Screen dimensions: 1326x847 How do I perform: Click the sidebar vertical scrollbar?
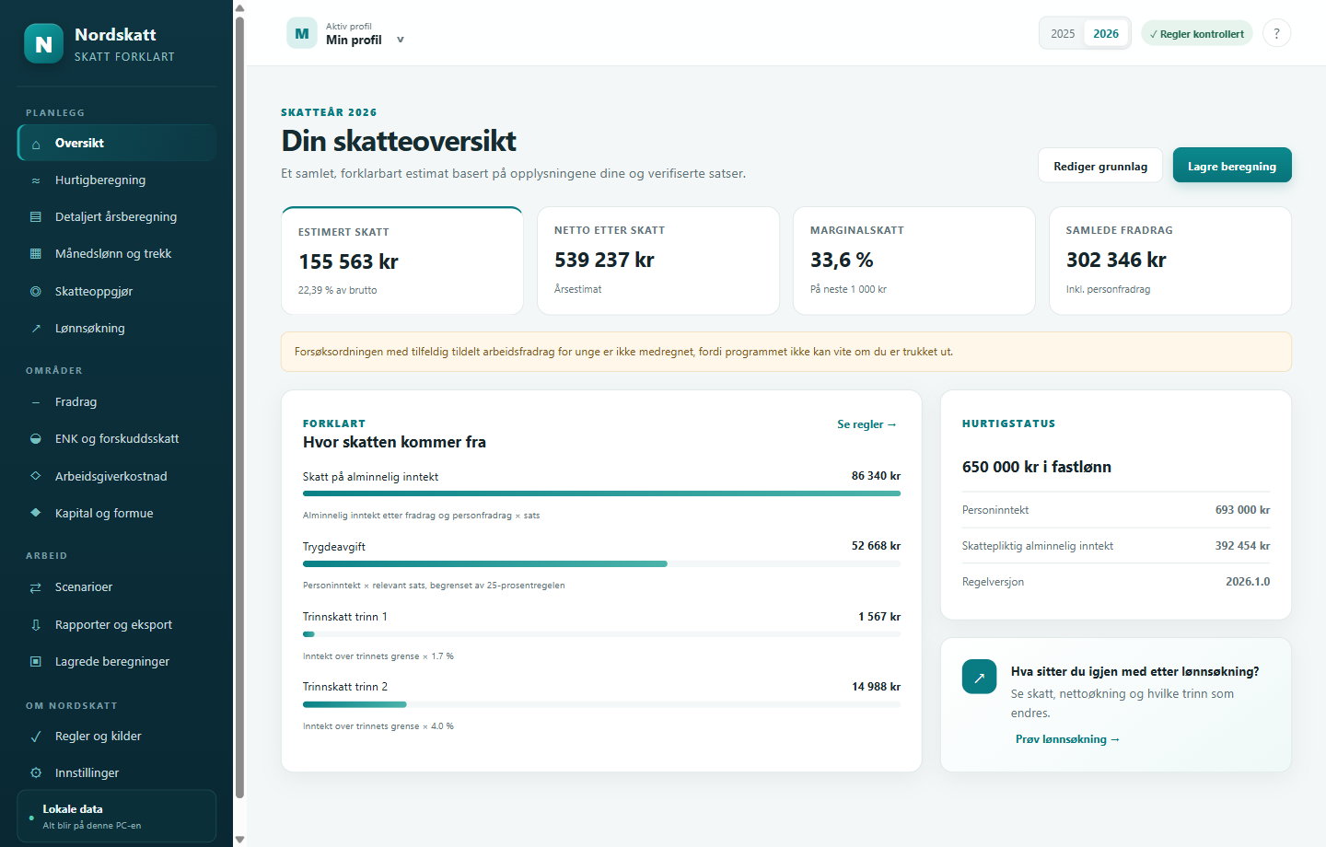[239, 407]
